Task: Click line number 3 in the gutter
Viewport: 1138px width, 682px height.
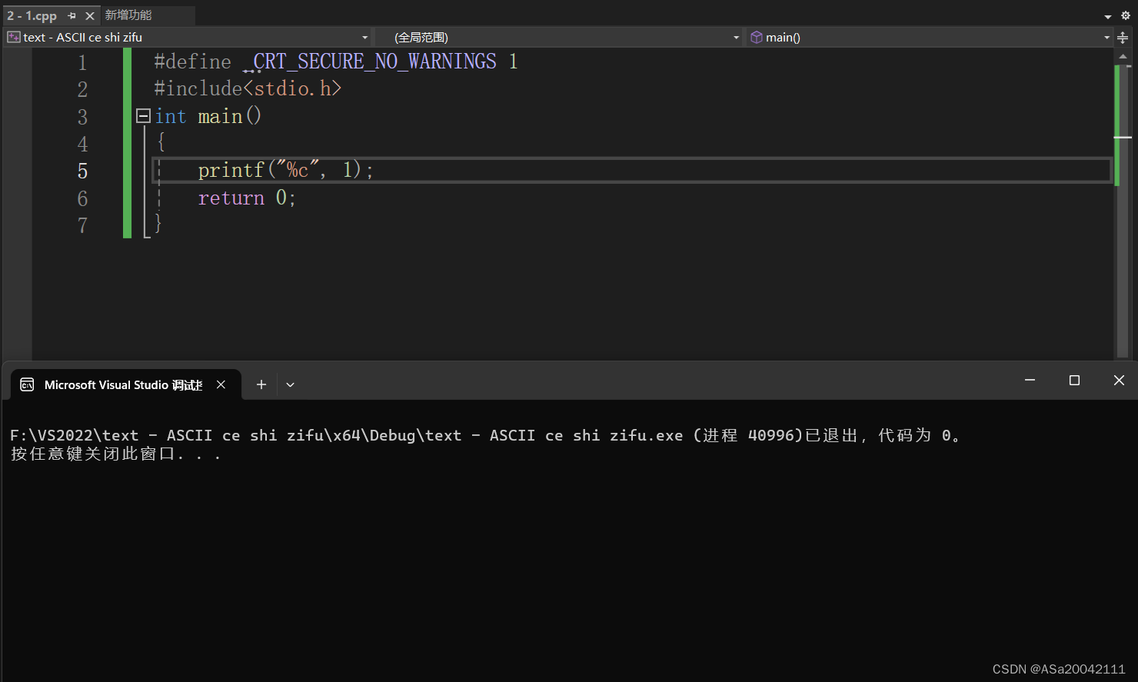Action: click(82, 117)
